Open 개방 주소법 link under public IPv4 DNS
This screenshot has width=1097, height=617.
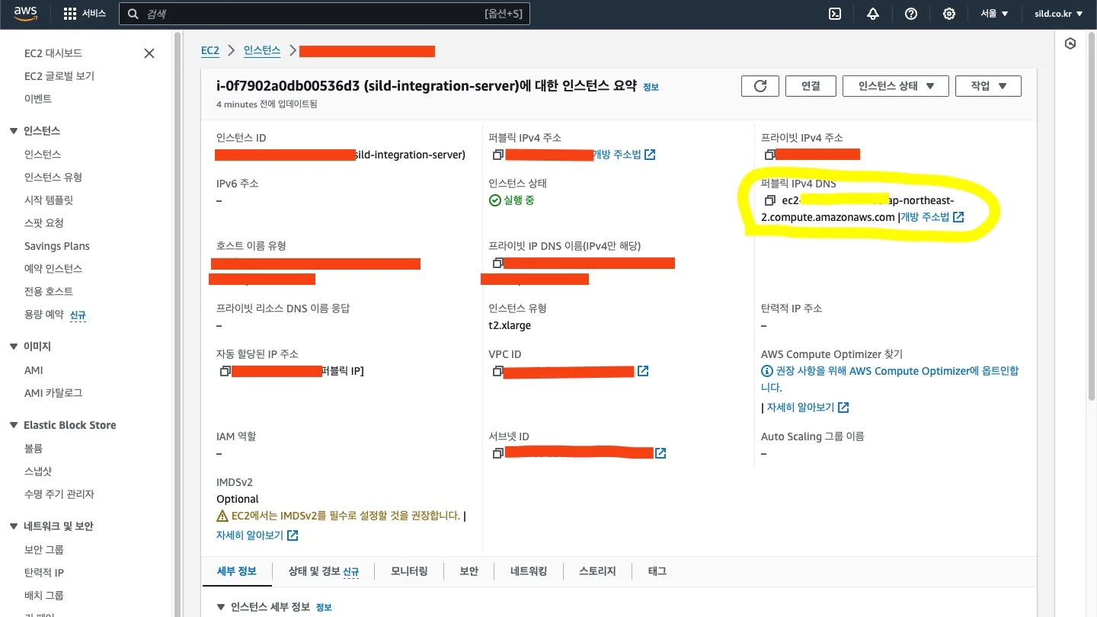[x=932, y=217]
